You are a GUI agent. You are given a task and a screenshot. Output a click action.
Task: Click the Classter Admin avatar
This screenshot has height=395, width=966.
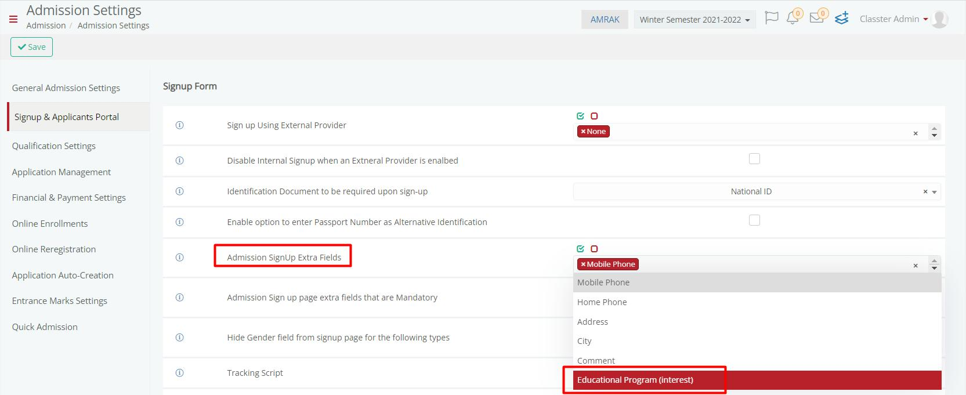pyautogui.click(x=939, y=19)
